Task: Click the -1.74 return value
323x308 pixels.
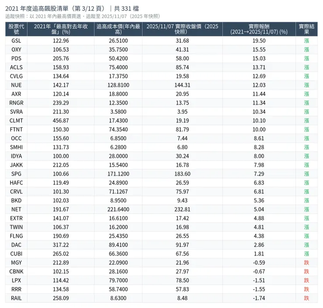Action: coord(259,298)
